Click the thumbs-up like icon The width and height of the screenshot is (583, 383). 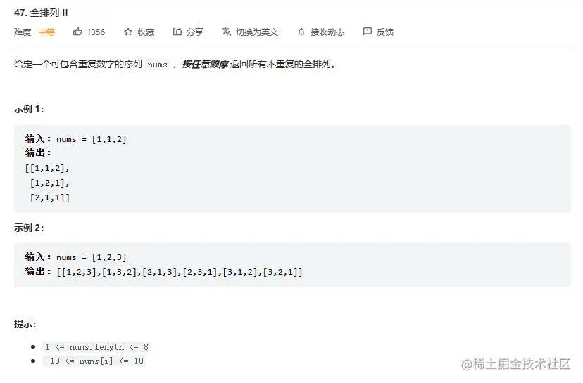pos(77,32)
